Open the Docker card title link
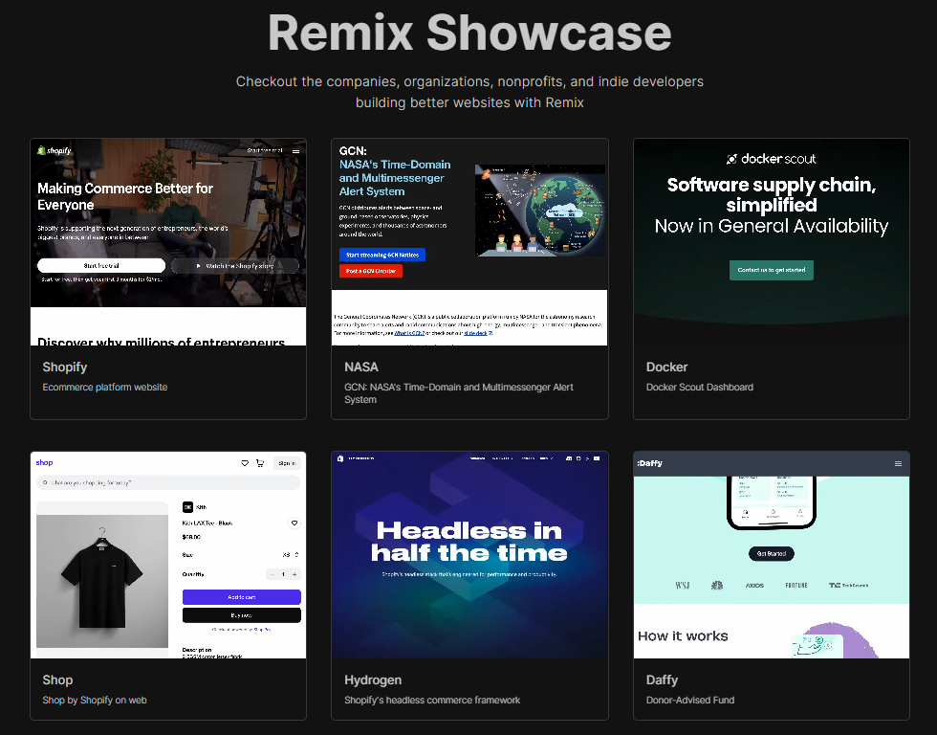Viewport: 937px width, 735px height. tap(667, 367)
